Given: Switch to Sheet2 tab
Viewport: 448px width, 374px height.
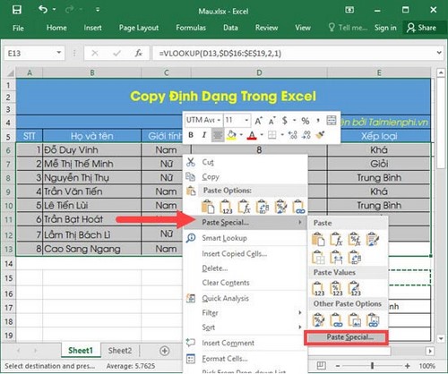Looking at the screenshot, I should (120, 351).
